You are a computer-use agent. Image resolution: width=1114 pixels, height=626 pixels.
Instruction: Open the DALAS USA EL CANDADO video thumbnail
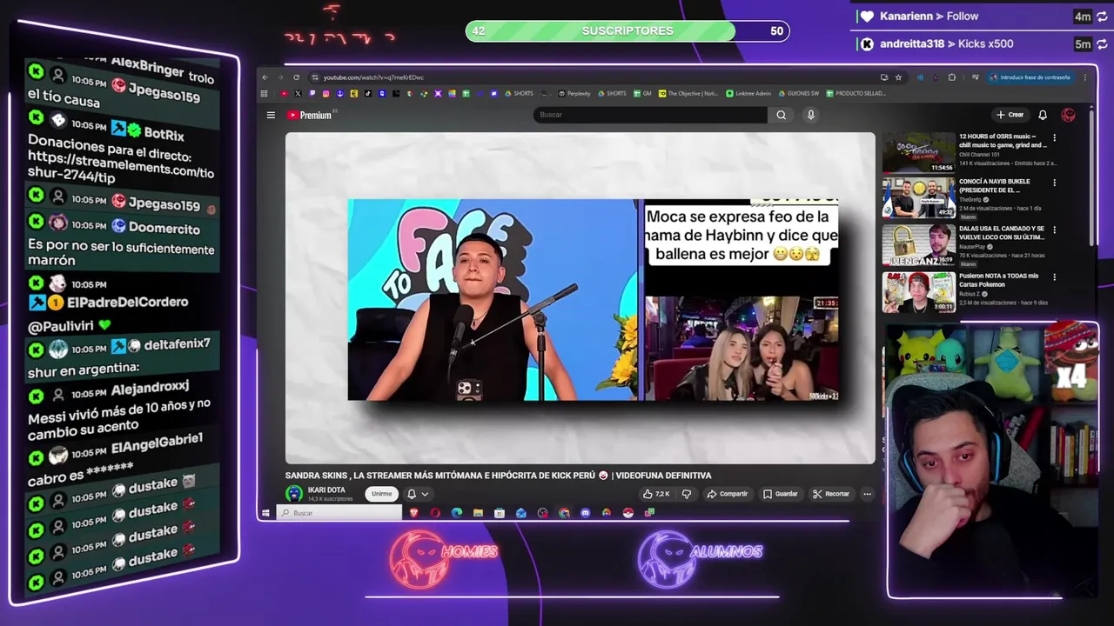click(918, 245)
